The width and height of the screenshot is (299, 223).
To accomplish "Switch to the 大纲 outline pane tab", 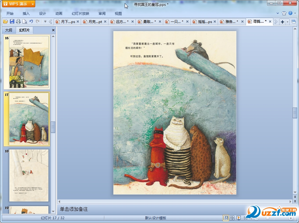I will click(x=8, y=30).
